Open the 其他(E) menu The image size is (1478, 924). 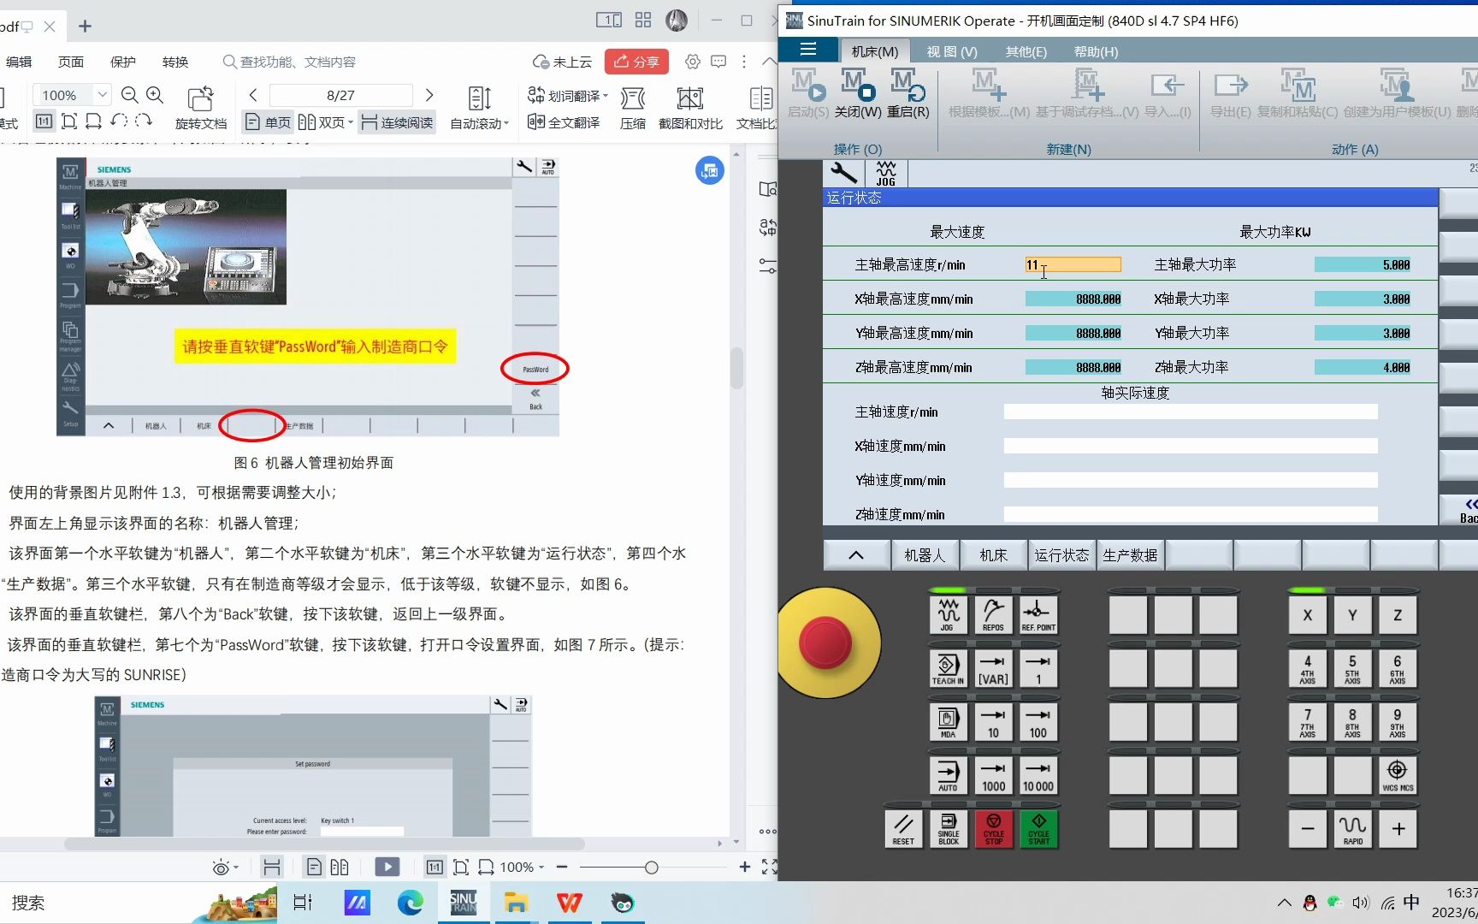pyautogui.click(x=1026, y=51)
